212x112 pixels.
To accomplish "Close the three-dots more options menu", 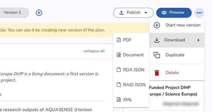I will click(199, 13).
